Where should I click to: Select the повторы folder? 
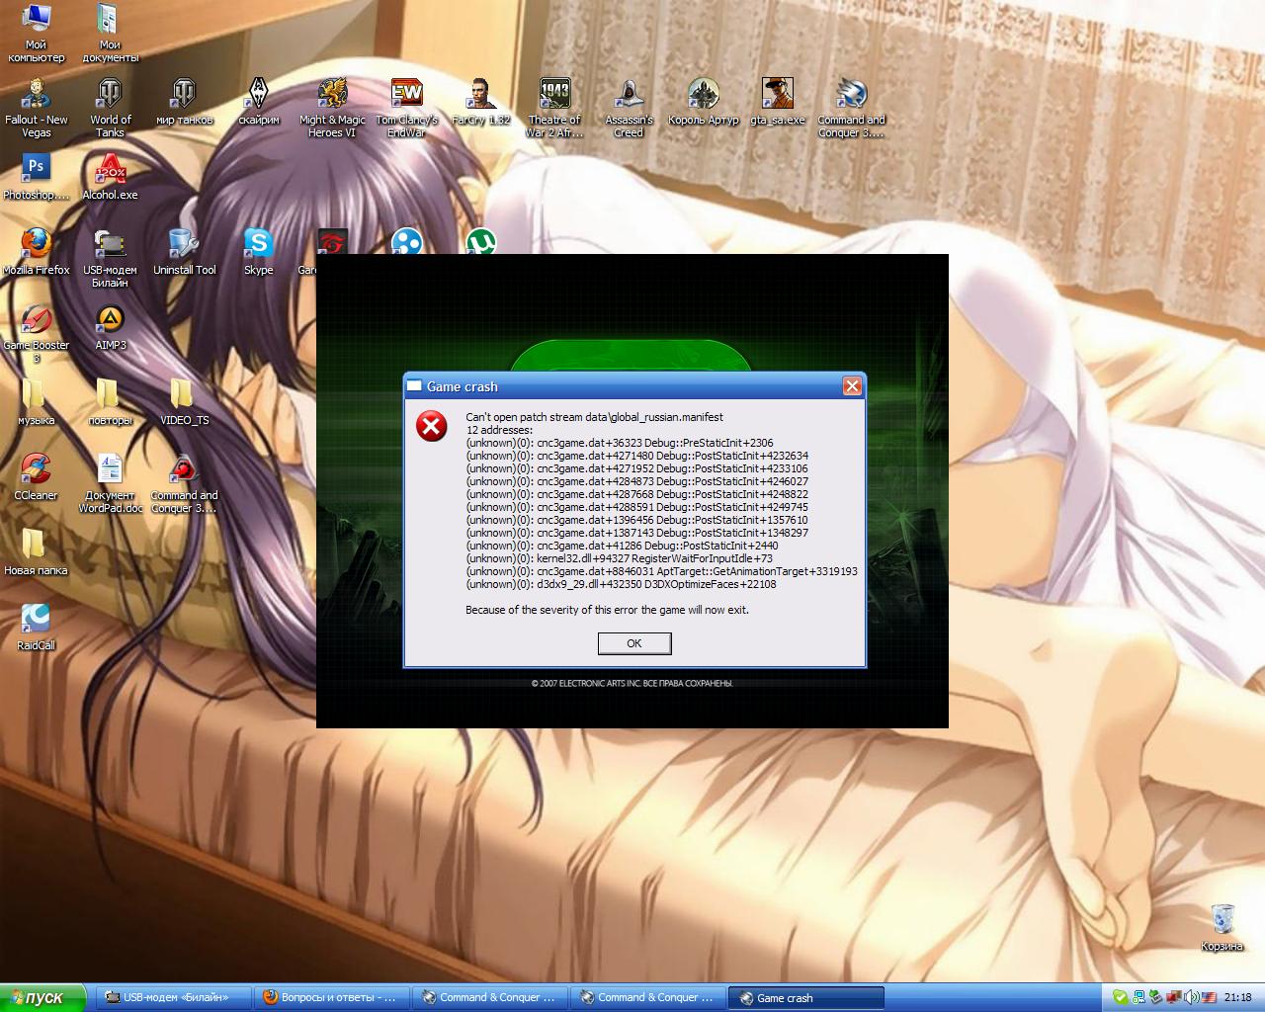[110, 402]
